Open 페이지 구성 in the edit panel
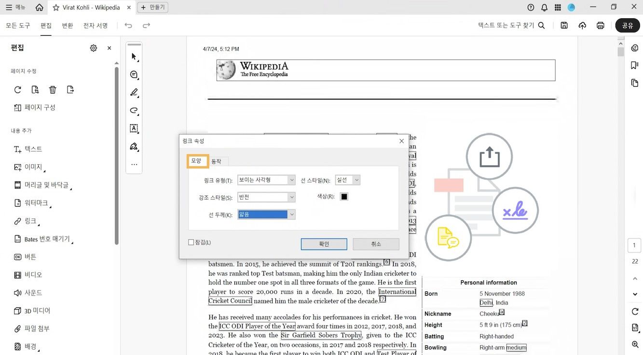Image resolution: width=643 pixels, height=355 pixels. (35, 107)
